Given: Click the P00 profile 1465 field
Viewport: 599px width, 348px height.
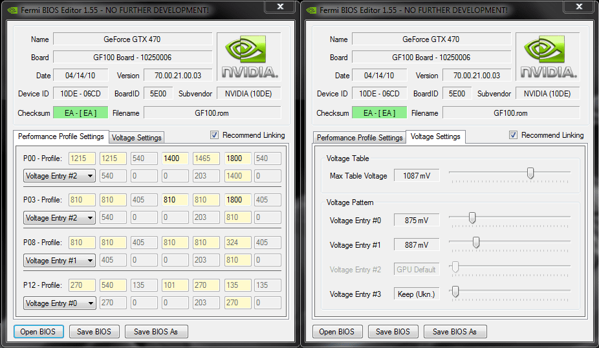Looking at the screenshot, I should tap(206, 158).
